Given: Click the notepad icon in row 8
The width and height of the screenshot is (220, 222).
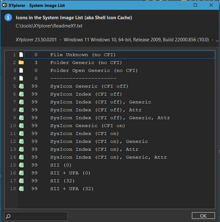Looking at the screenshot, I should pyautogui.click(x=21, y=110).
